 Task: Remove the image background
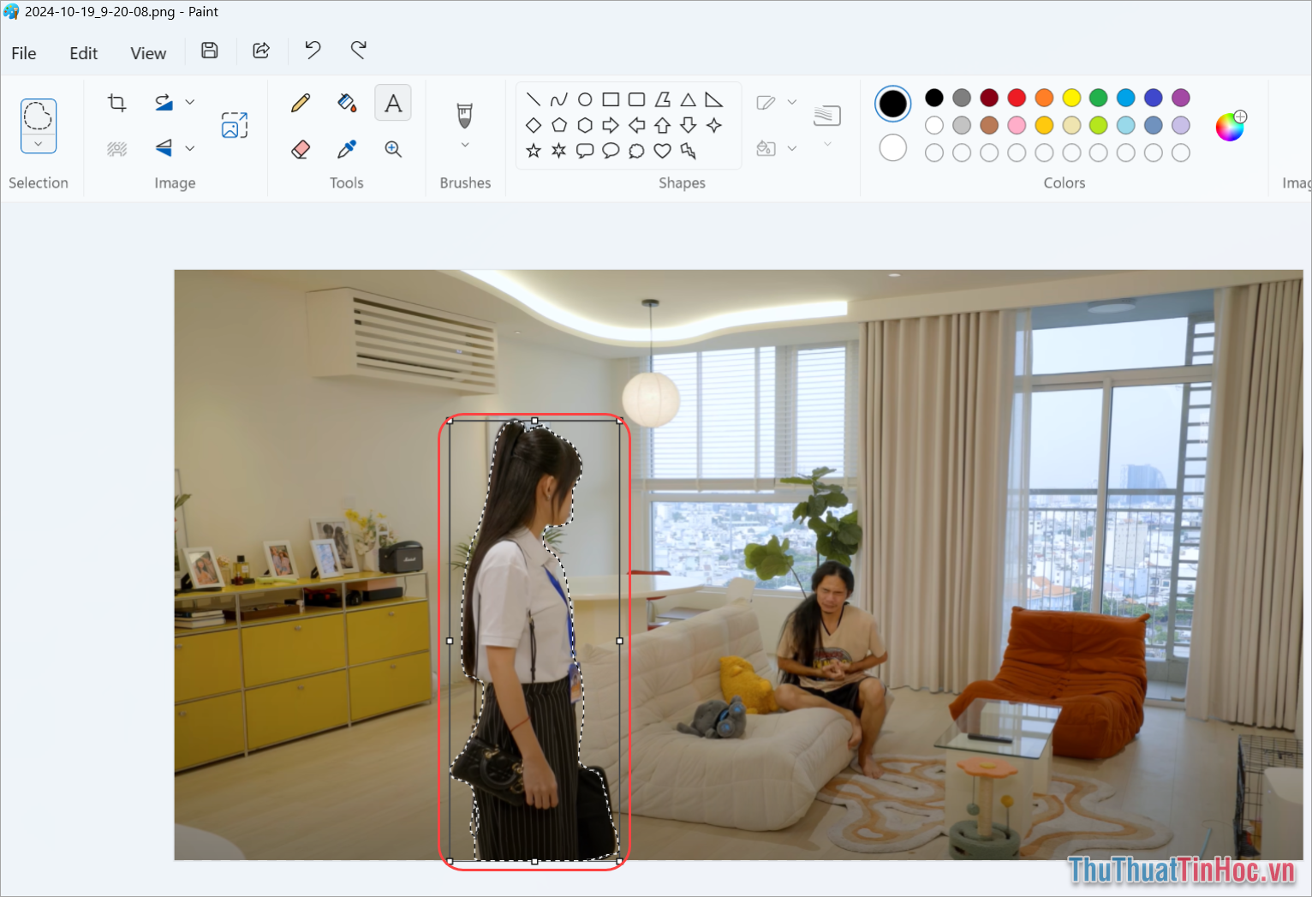click(x=117, y=147)
